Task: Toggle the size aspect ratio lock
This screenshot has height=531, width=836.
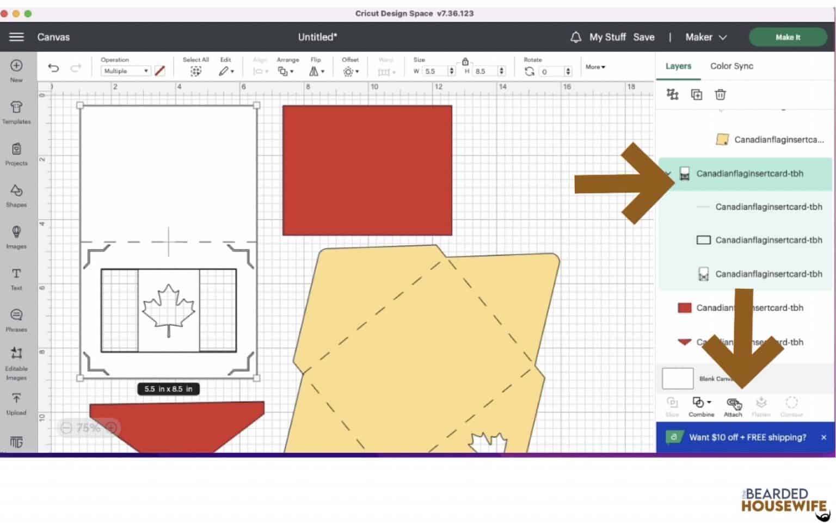Action: coord(465,61)
